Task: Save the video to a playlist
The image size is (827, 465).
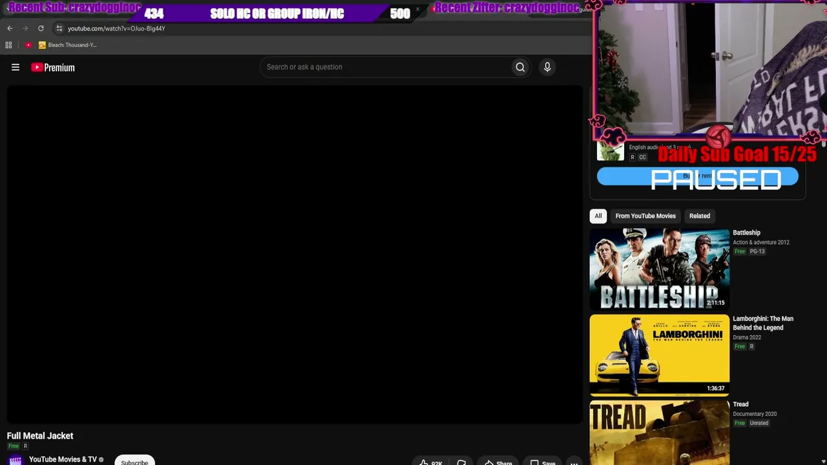Action: (541, 462)
